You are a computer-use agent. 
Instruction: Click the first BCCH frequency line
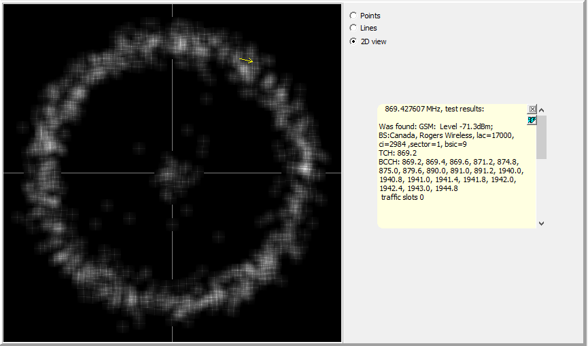pos(448,162)
